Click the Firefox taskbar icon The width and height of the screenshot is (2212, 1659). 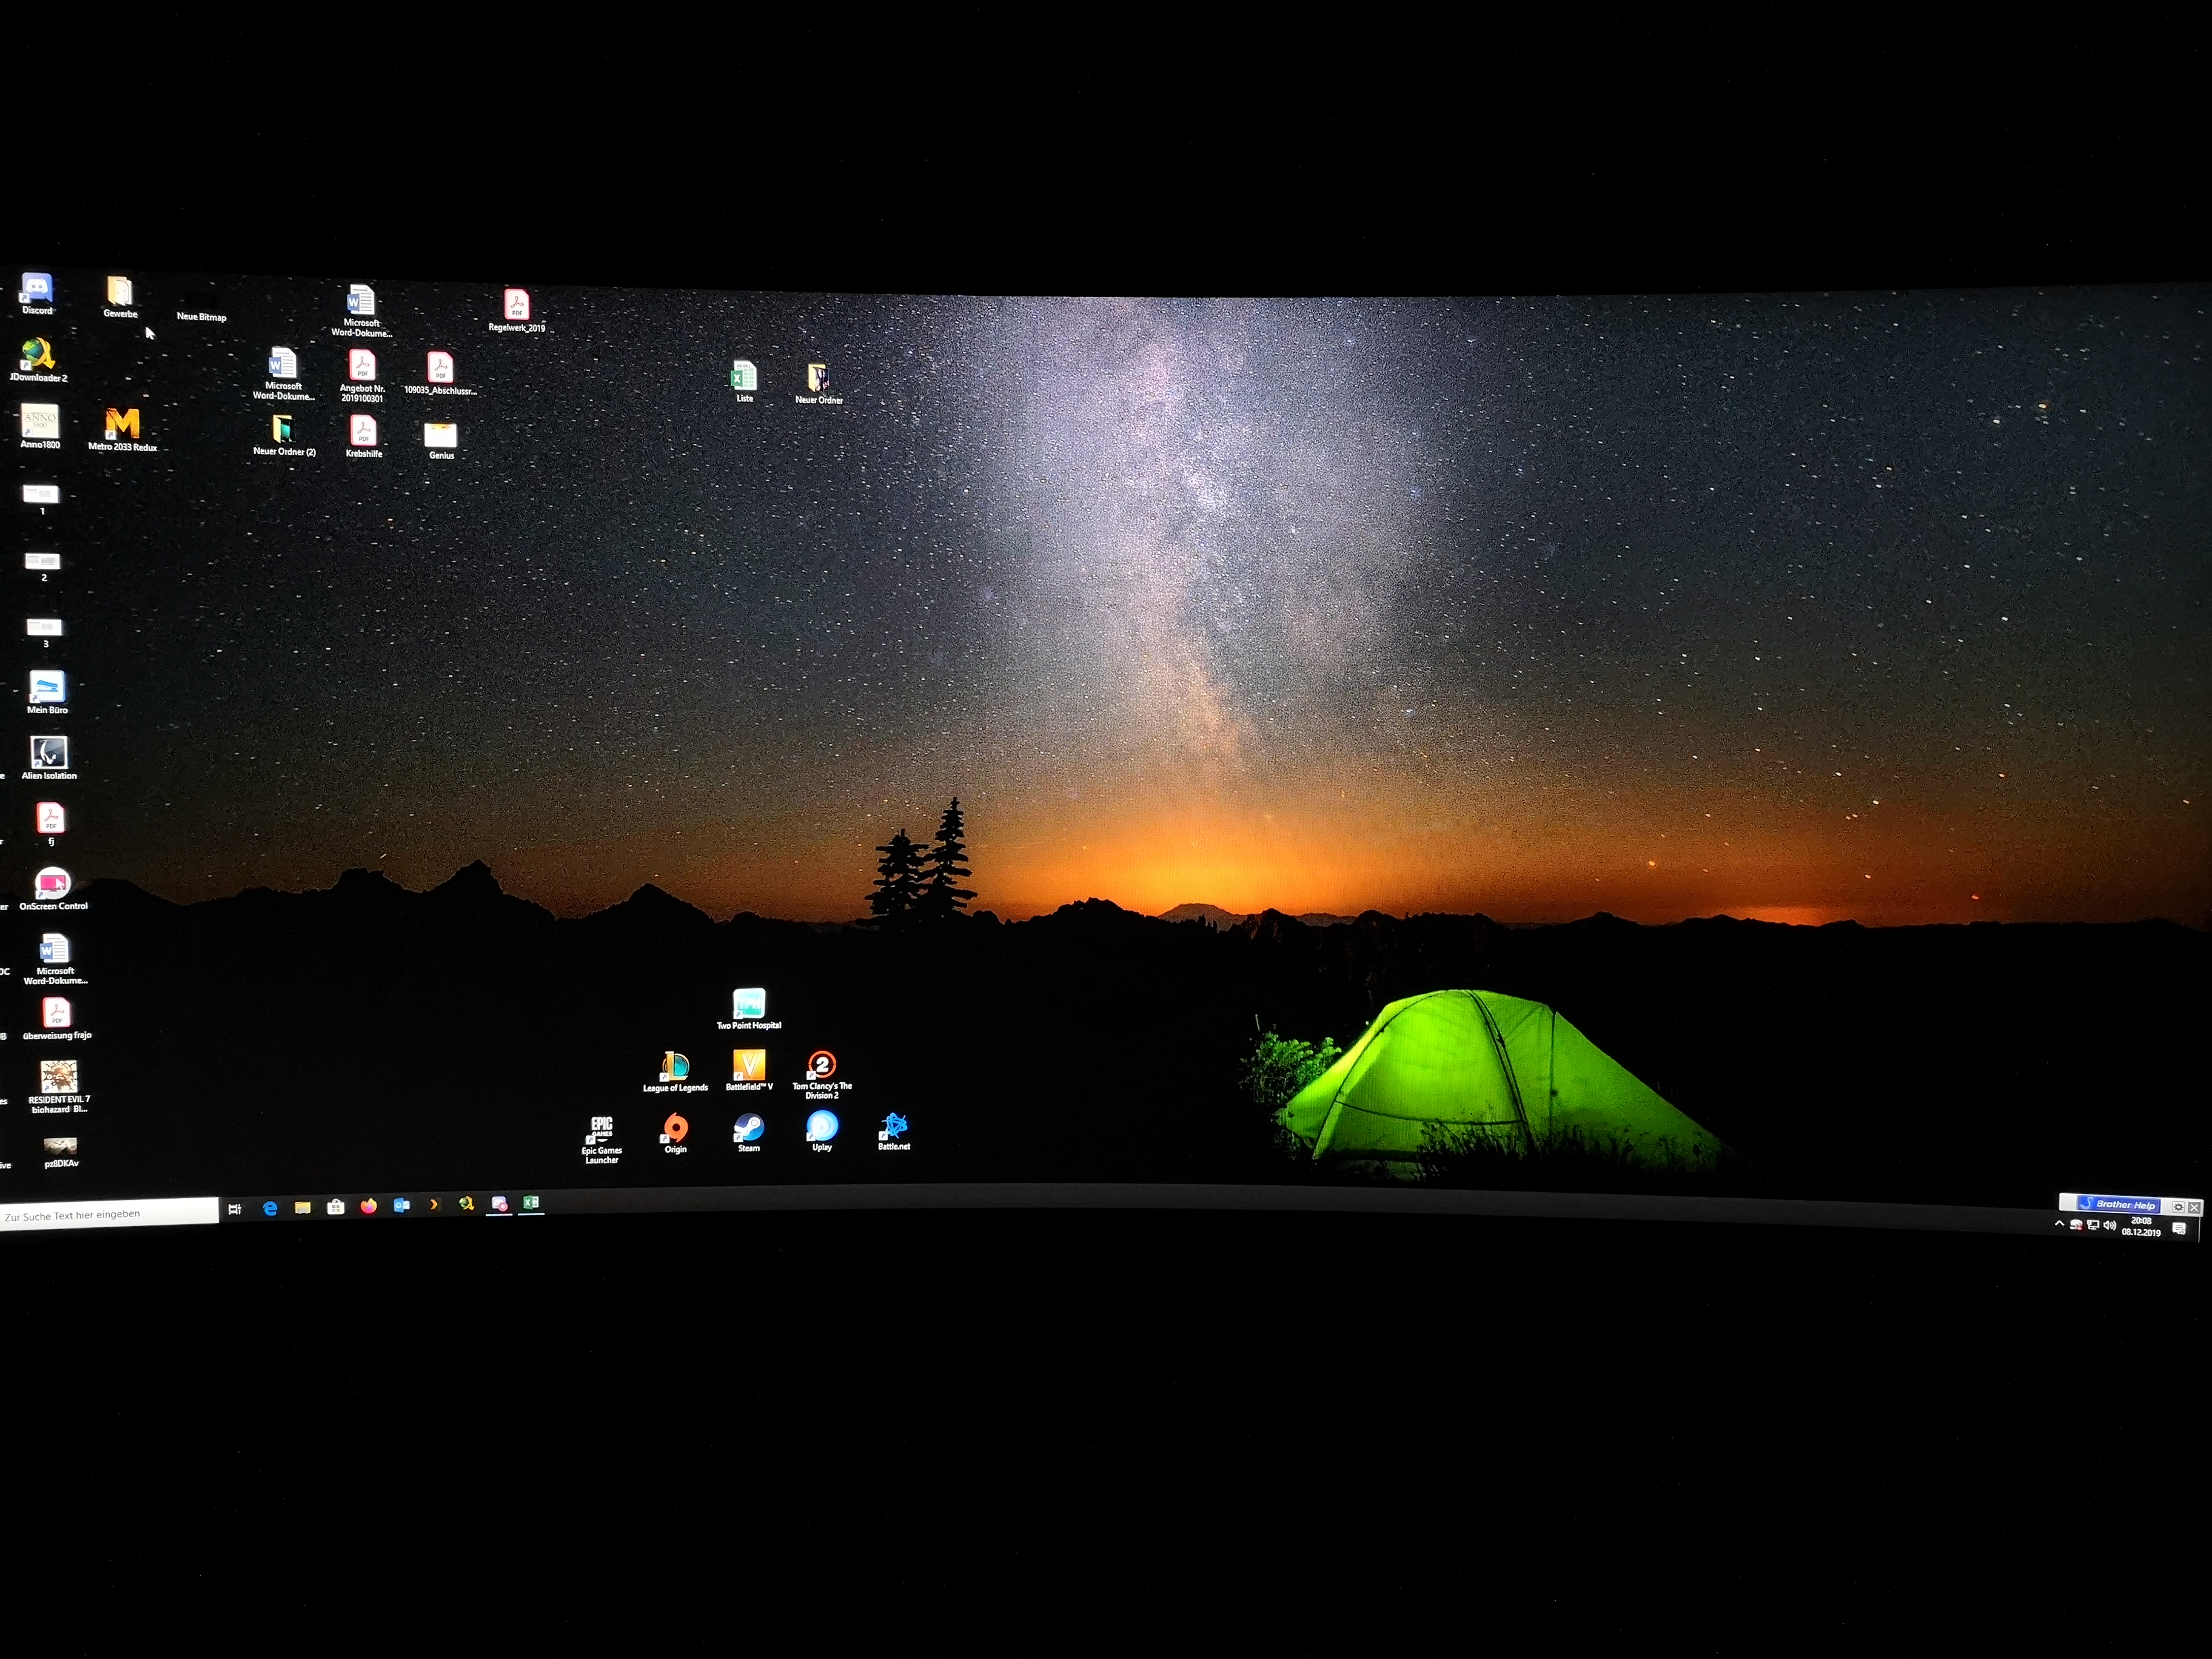click(368, 1206)
